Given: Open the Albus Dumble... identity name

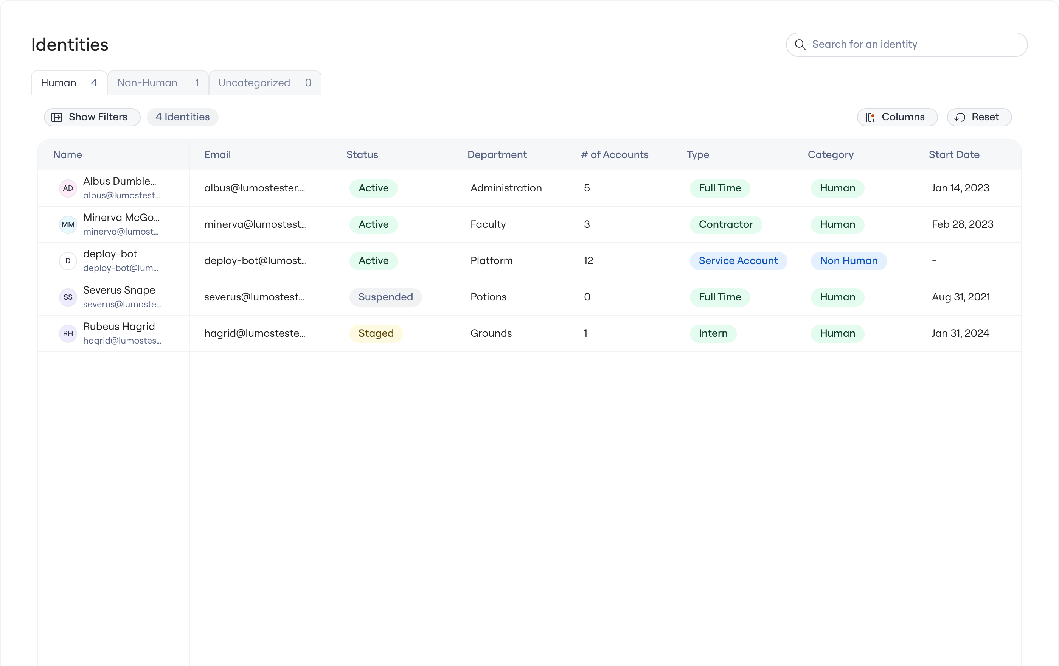Looking at the screenshot, I should pos(120,181).
